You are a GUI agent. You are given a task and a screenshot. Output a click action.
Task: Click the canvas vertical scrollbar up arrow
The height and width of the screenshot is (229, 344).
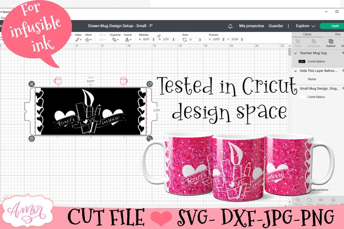(x=289, y=46)
